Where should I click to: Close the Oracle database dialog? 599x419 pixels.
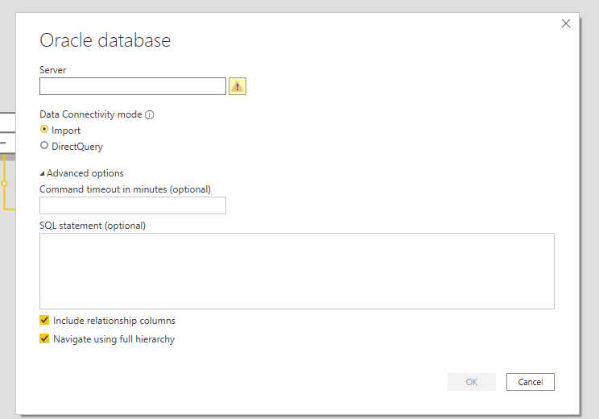coord(566,23)
